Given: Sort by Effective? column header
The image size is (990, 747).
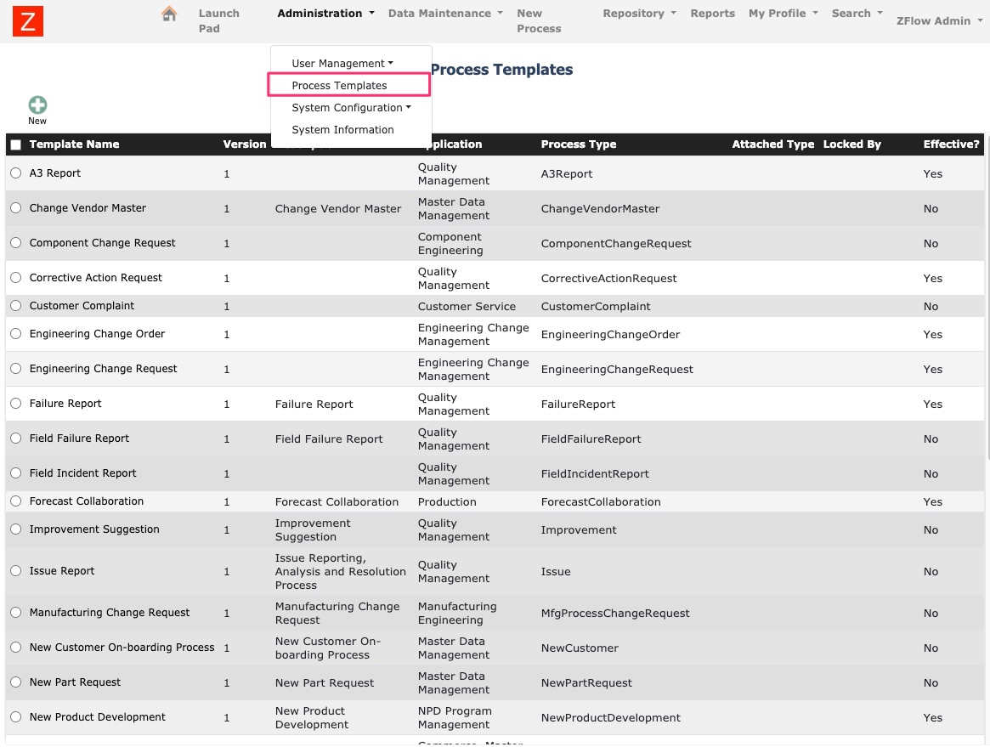Looking at the screenshot, I should 951,144.
